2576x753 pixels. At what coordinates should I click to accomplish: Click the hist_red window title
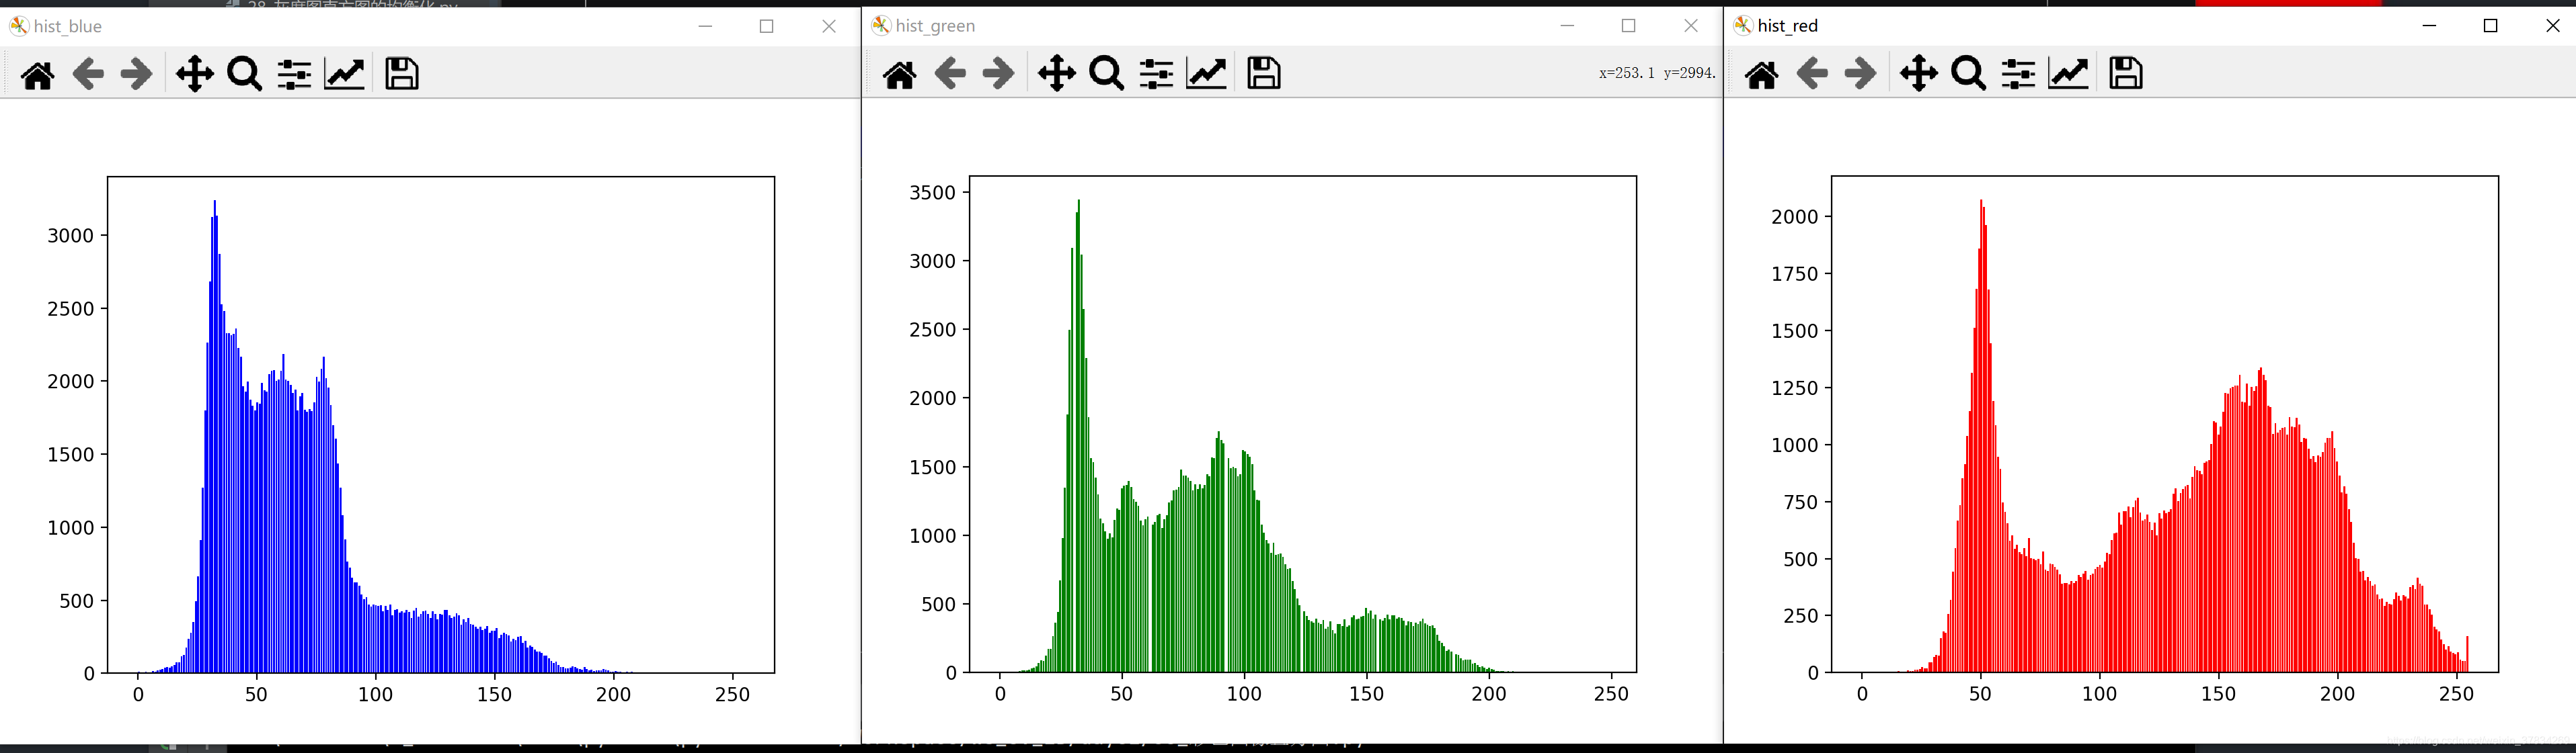click(1788, 26)
